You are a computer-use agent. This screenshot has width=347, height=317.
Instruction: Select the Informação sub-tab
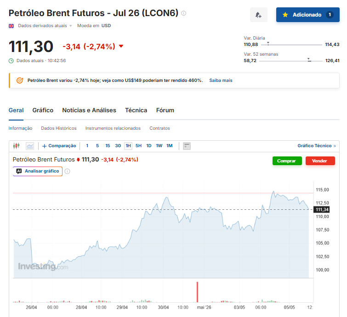(x=20, y=128)
